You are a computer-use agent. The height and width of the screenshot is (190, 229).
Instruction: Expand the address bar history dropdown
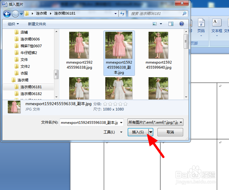[116, 14]
